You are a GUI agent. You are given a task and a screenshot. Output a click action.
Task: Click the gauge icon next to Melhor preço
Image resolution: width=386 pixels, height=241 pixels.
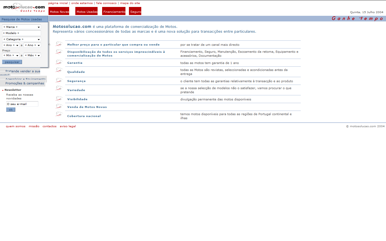(x=59, y=44)
